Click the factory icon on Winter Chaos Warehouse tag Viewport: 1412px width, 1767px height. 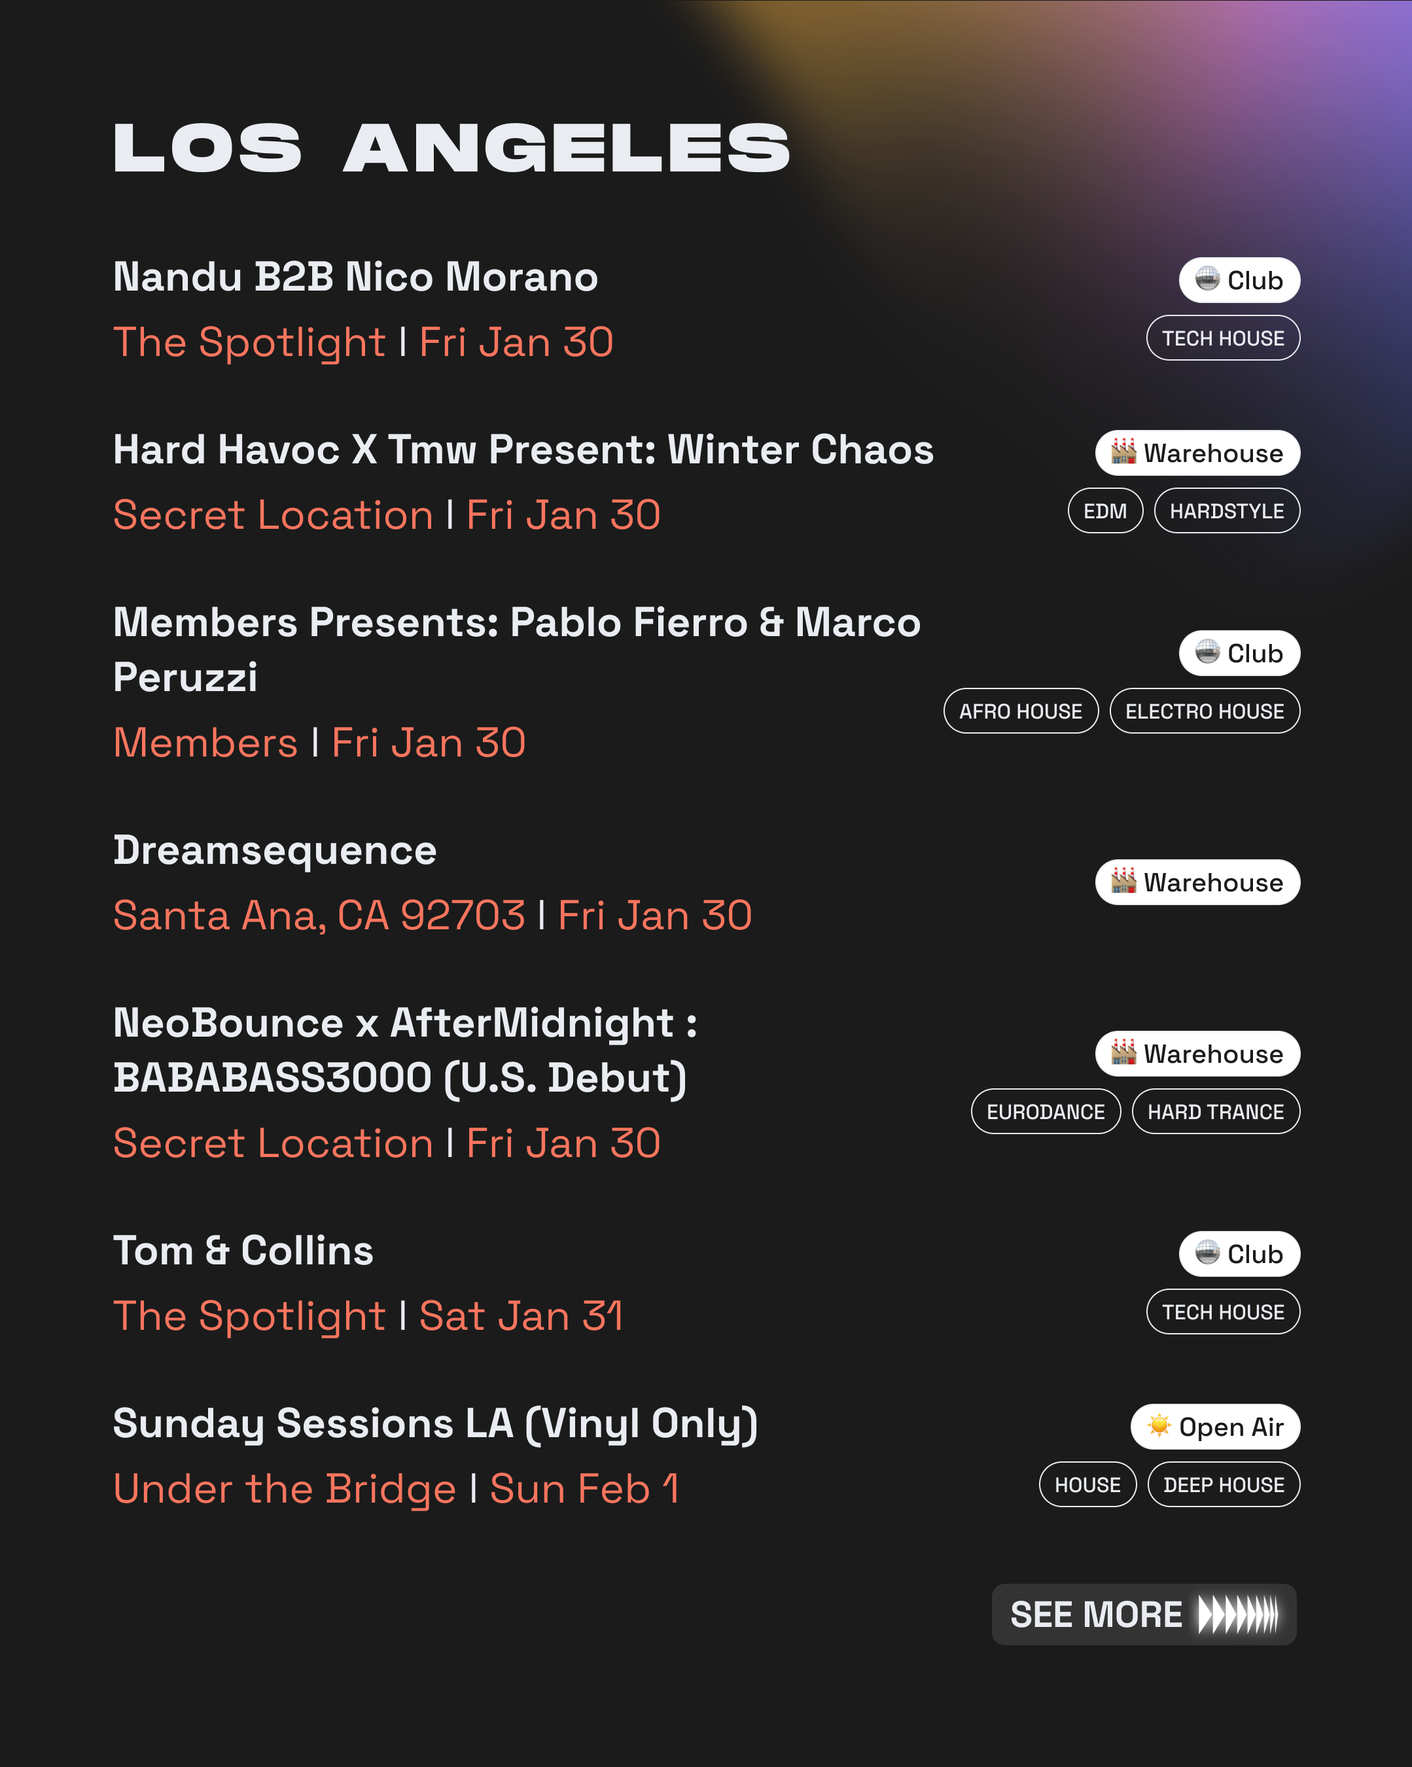point(1123,452)
